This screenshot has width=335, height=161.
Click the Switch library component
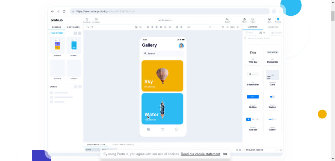[x=272, y=100]
